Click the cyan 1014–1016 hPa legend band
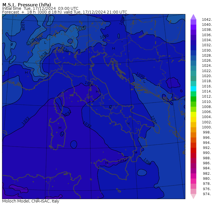 pos(193,89)
